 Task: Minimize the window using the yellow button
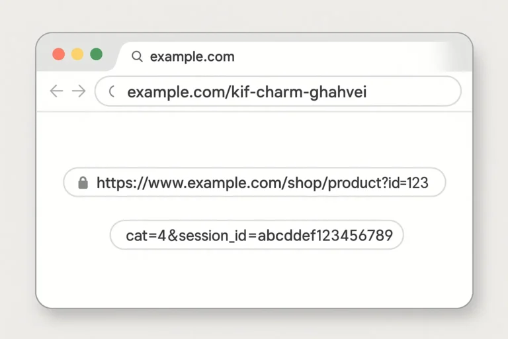coord(77,54)
